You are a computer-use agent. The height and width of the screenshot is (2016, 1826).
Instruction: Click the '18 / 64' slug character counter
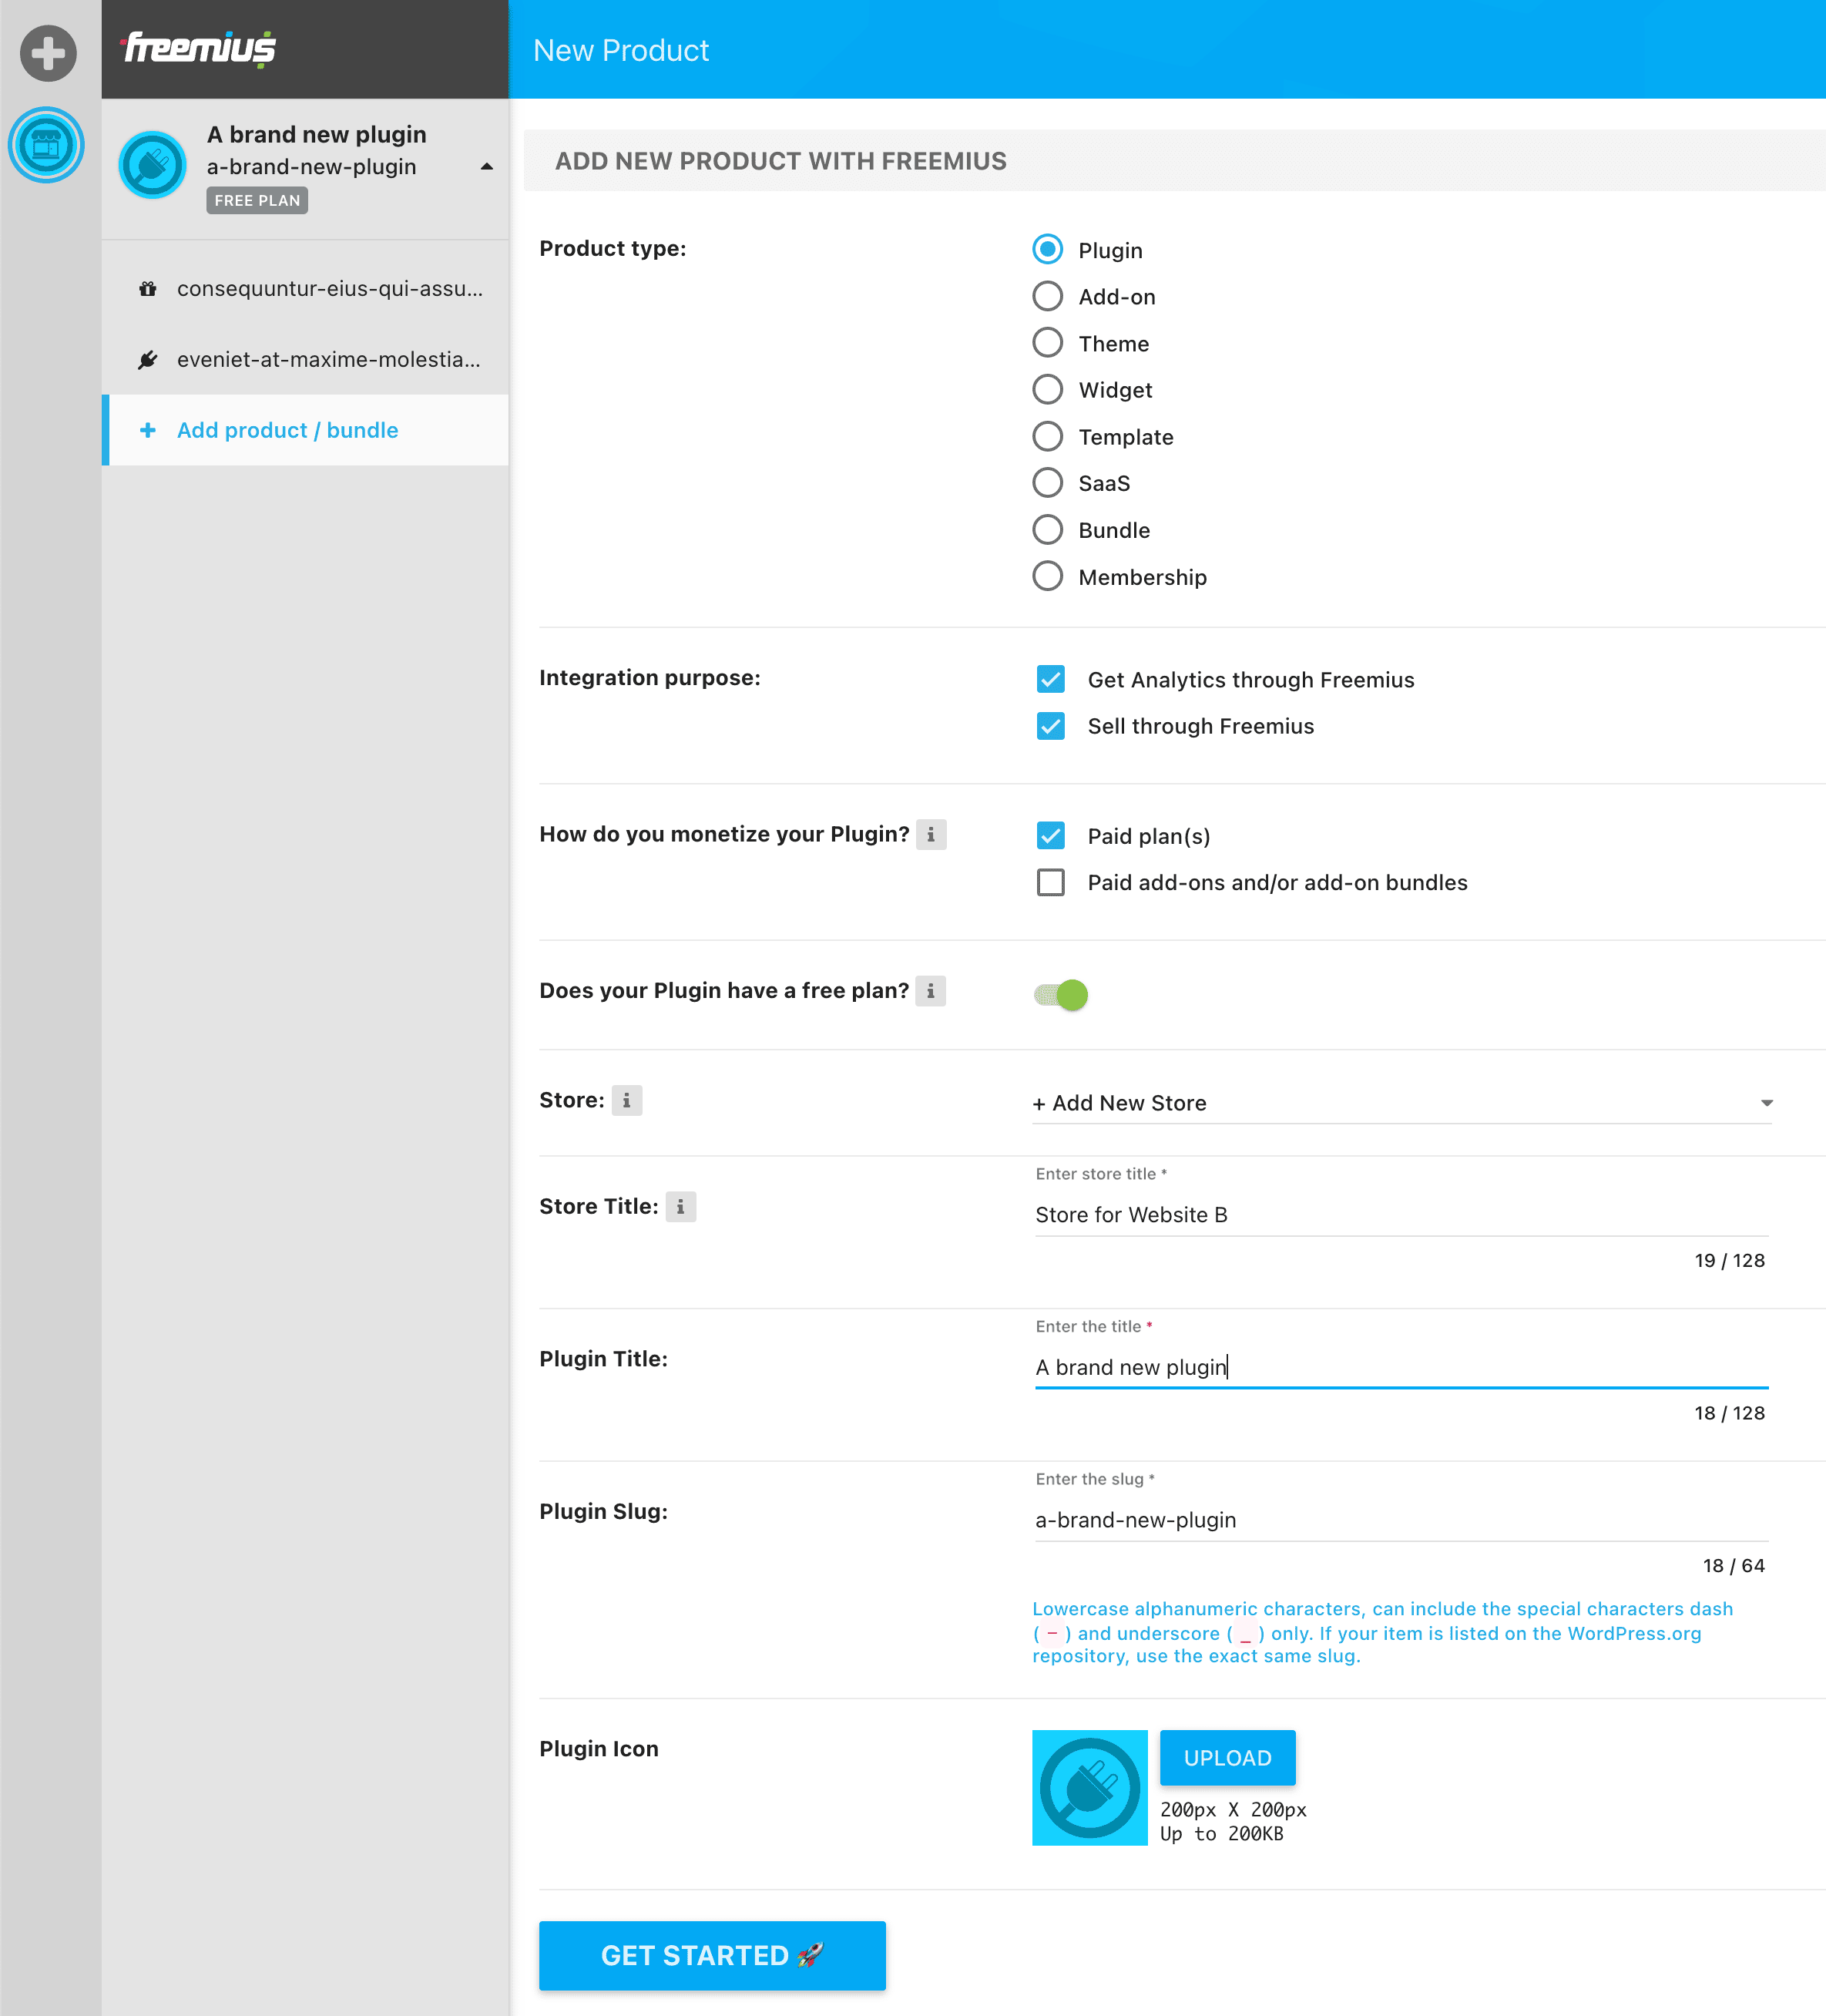pos(1734,1566)
